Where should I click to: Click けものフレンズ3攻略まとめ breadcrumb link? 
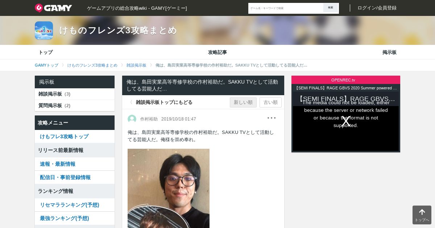[x=92, y=65]
